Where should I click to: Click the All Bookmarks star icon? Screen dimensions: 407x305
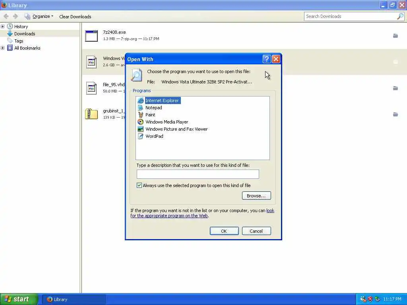coord(10,48)
